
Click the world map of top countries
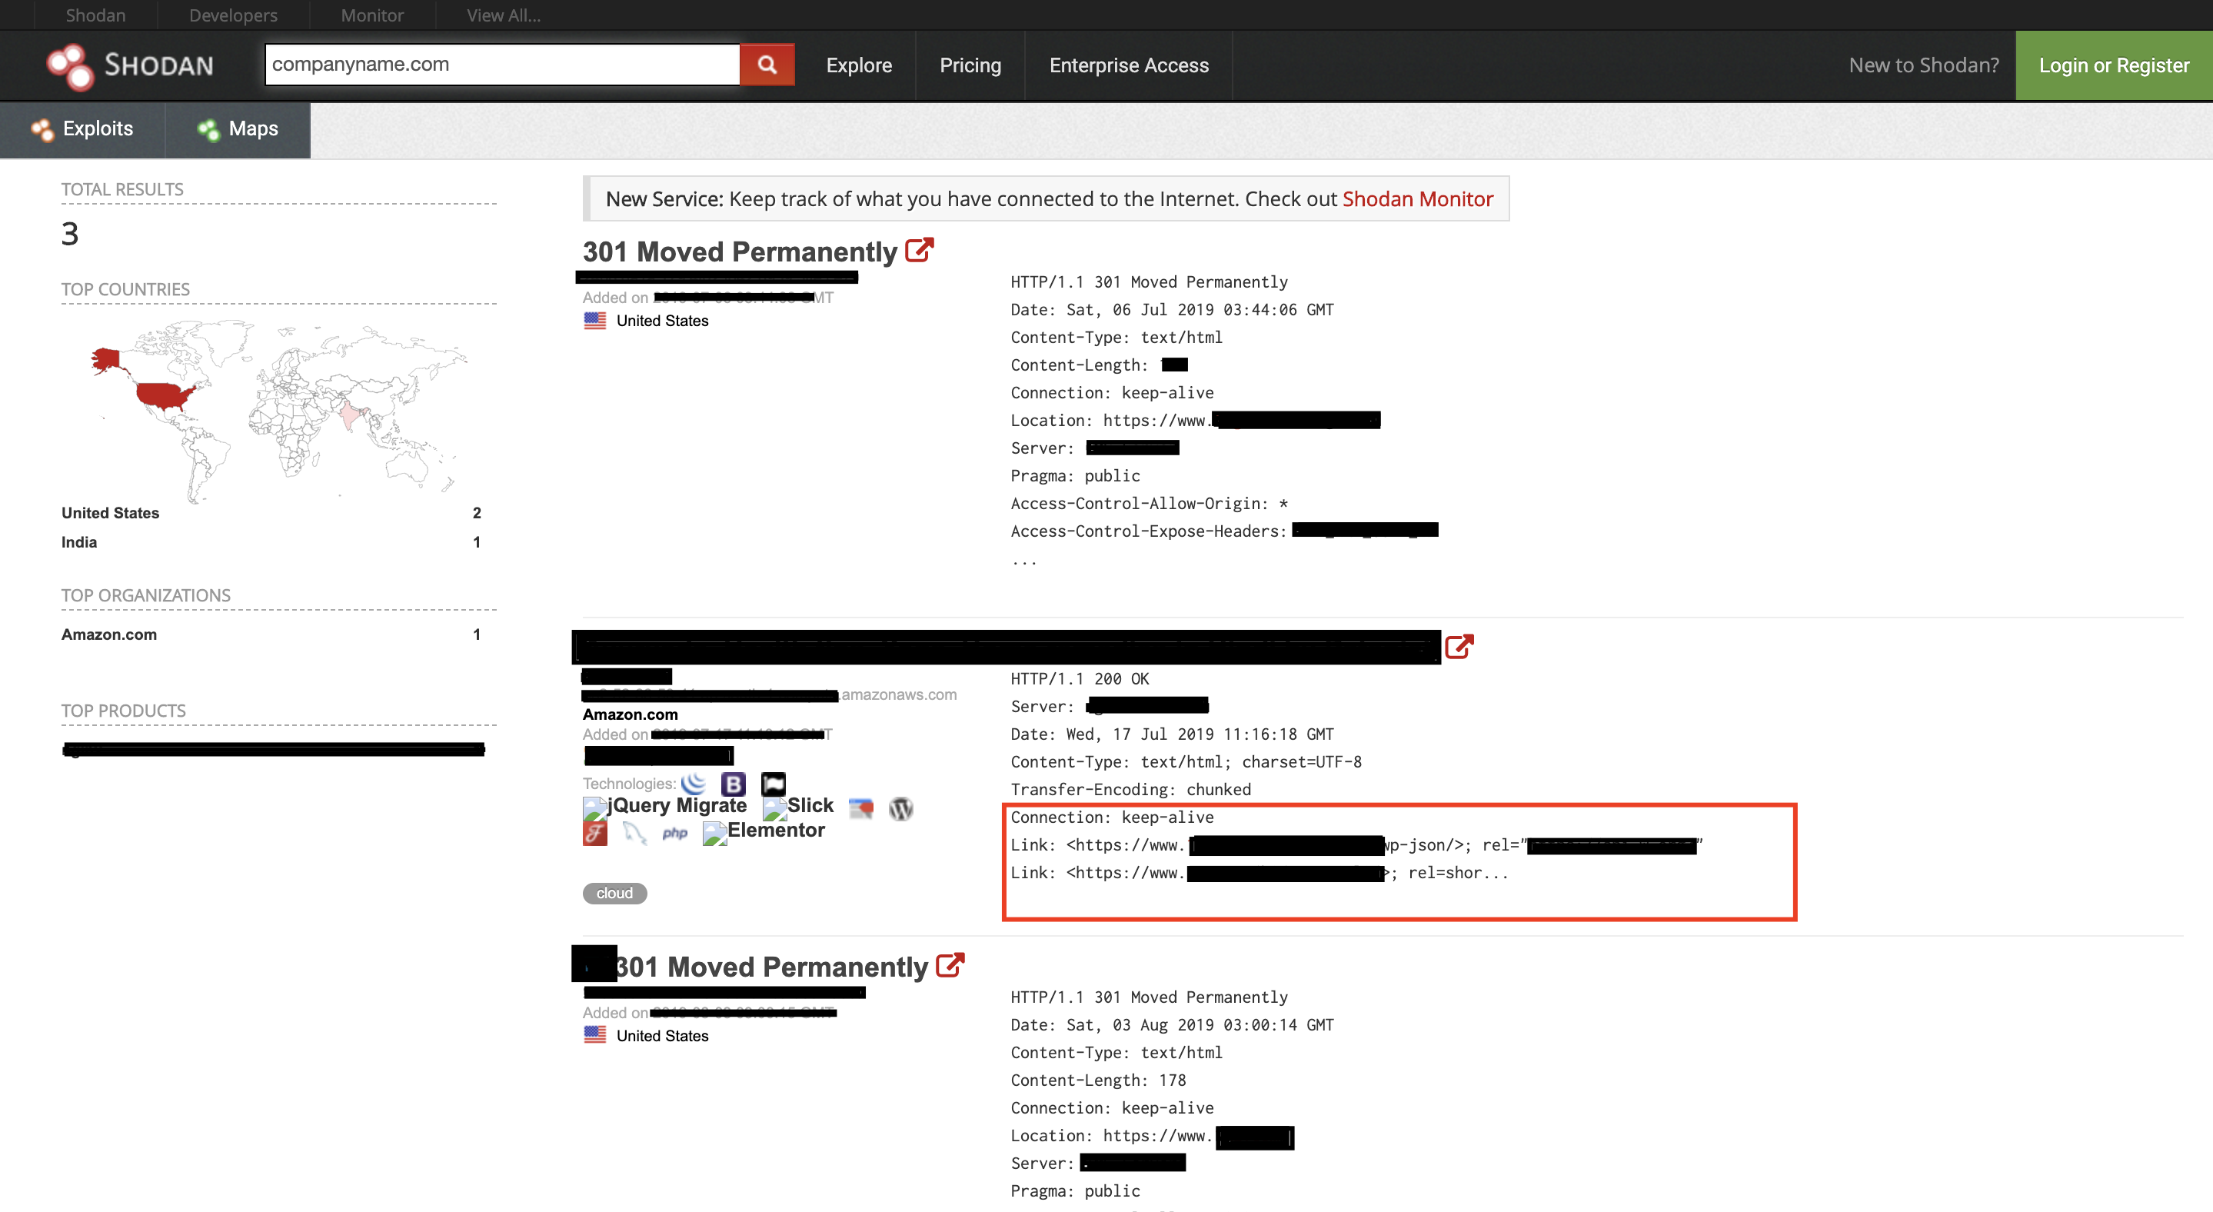coord(279,411)
